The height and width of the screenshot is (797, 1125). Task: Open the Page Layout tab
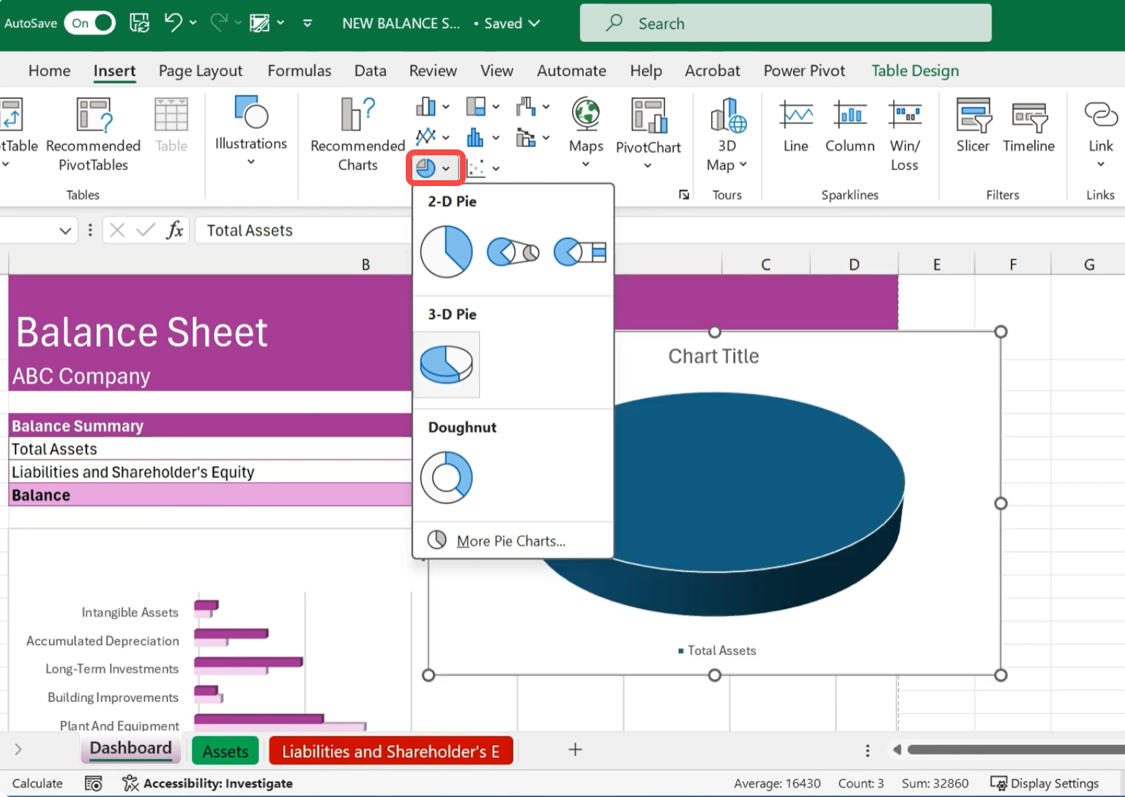click(201, 70)
